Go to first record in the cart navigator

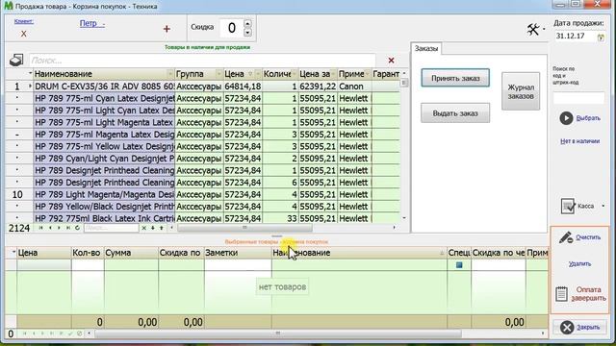24,334
